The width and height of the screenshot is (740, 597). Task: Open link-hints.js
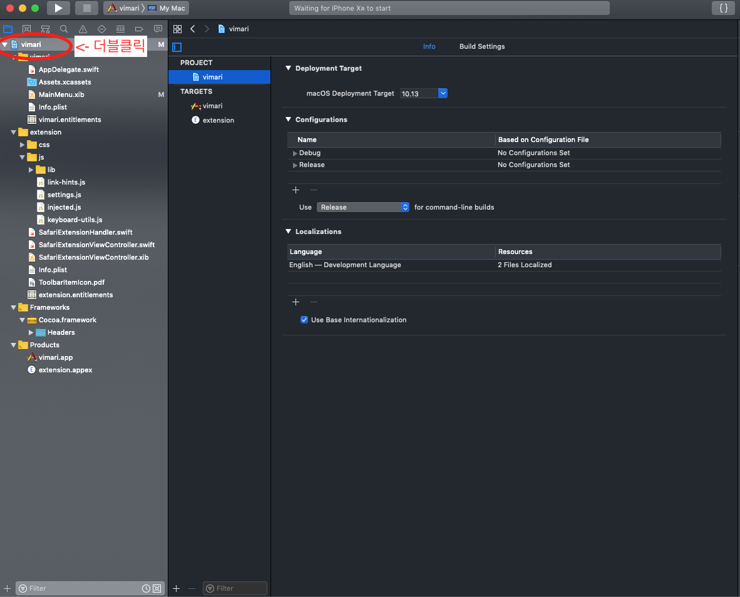coord(66,182)
